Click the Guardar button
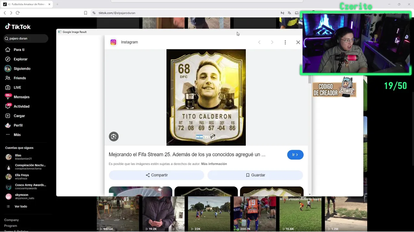This screenshot has width=414, height=232. point(255,175)
